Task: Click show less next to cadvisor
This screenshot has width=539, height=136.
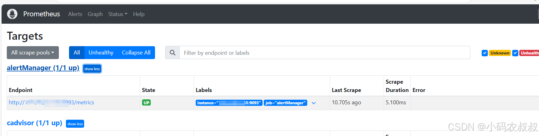Action: click(x=75, y=124)
